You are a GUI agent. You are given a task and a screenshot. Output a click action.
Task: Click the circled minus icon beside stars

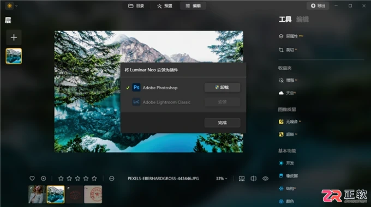(x=112, y=179)
